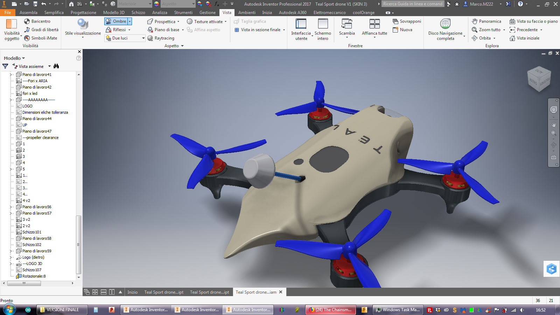
Task: Open Visibilità oggetto large icon
Action: [x=12, y=24]
